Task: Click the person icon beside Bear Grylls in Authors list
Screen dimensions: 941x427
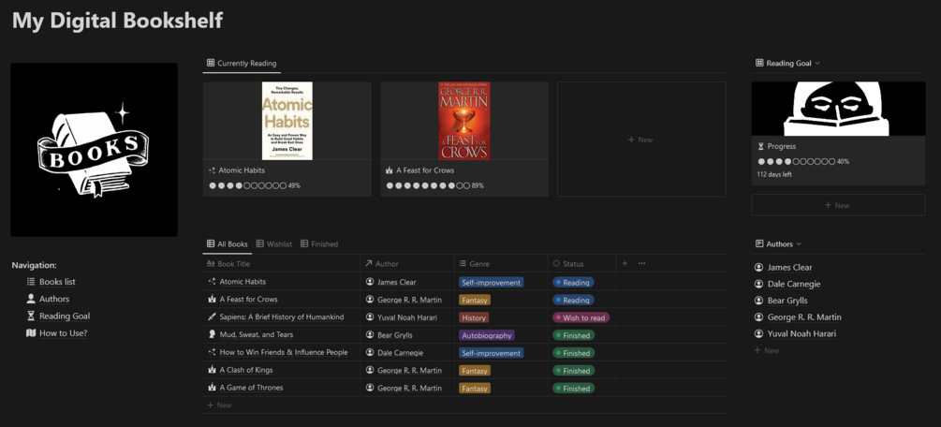Action: point(759,301)
